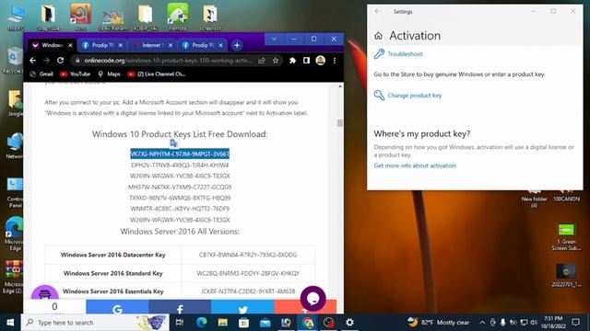Image resolution: width=590 pixels, height=331 pixels.
Task: Close the Windows tab in Chrome
Action: tap(70, 45)
